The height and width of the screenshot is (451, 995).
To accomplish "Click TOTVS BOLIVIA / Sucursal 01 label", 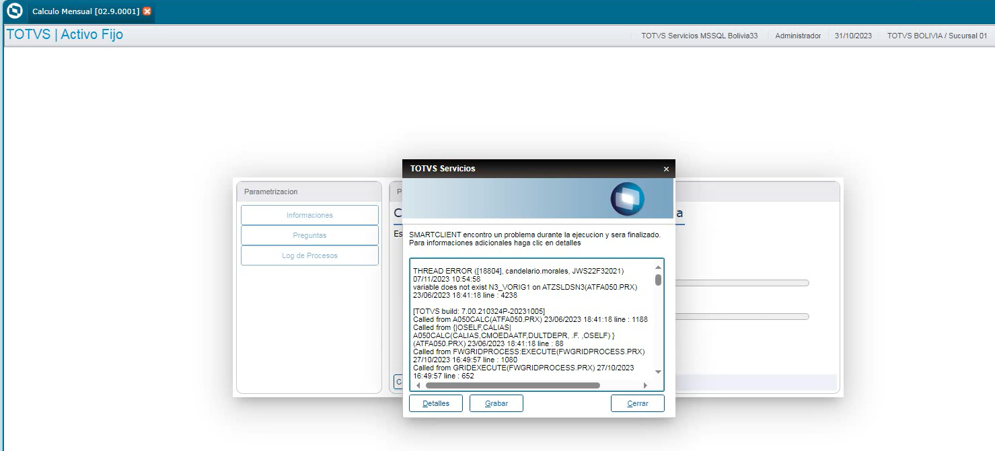I will coord(937,36).
